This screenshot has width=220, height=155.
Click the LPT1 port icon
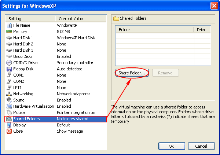[9, 88]
